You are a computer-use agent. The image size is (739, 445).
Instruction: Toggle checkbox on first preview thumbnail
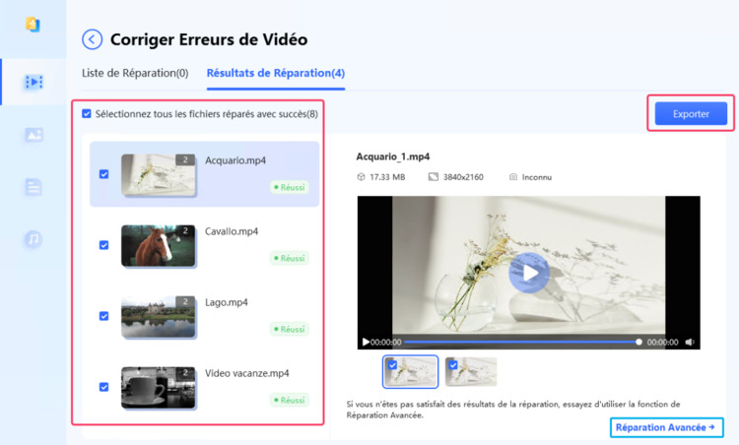(x=392, y=365)
